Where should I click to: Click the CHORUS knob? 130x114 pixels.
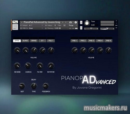click(x=28, y=65)
